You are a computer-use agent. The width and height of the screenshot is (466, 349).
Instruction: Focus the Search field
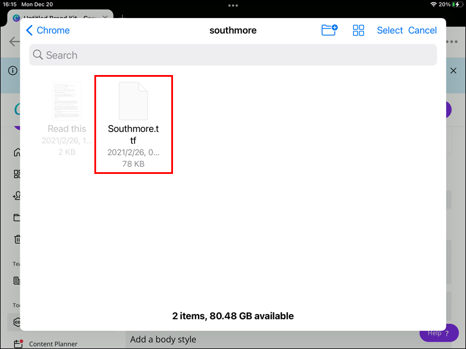[x=233, y=55]
